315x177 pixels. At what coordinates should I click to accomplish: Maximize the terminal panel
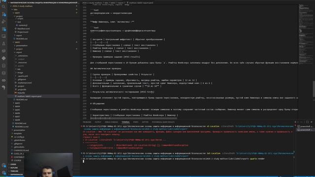pyautogui.click(x=307, y=122)
